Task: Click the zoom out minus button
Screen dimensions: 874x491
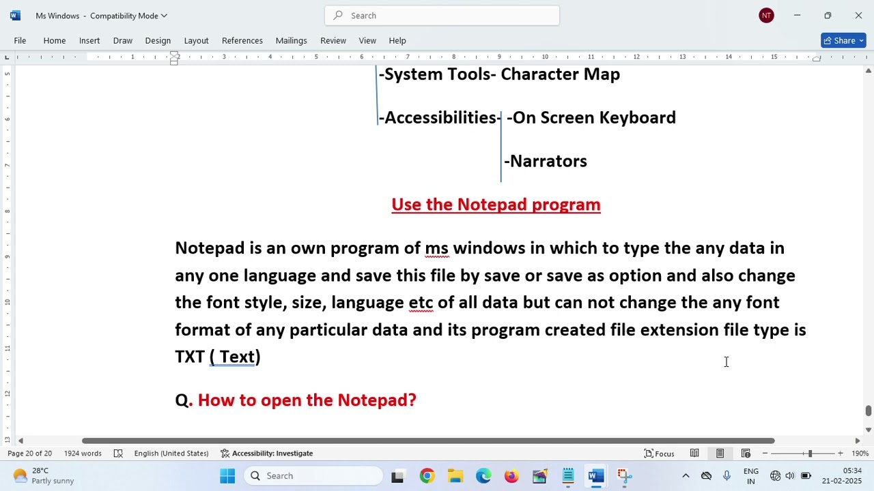Action: pyautogui.click(x=765, y=453)
